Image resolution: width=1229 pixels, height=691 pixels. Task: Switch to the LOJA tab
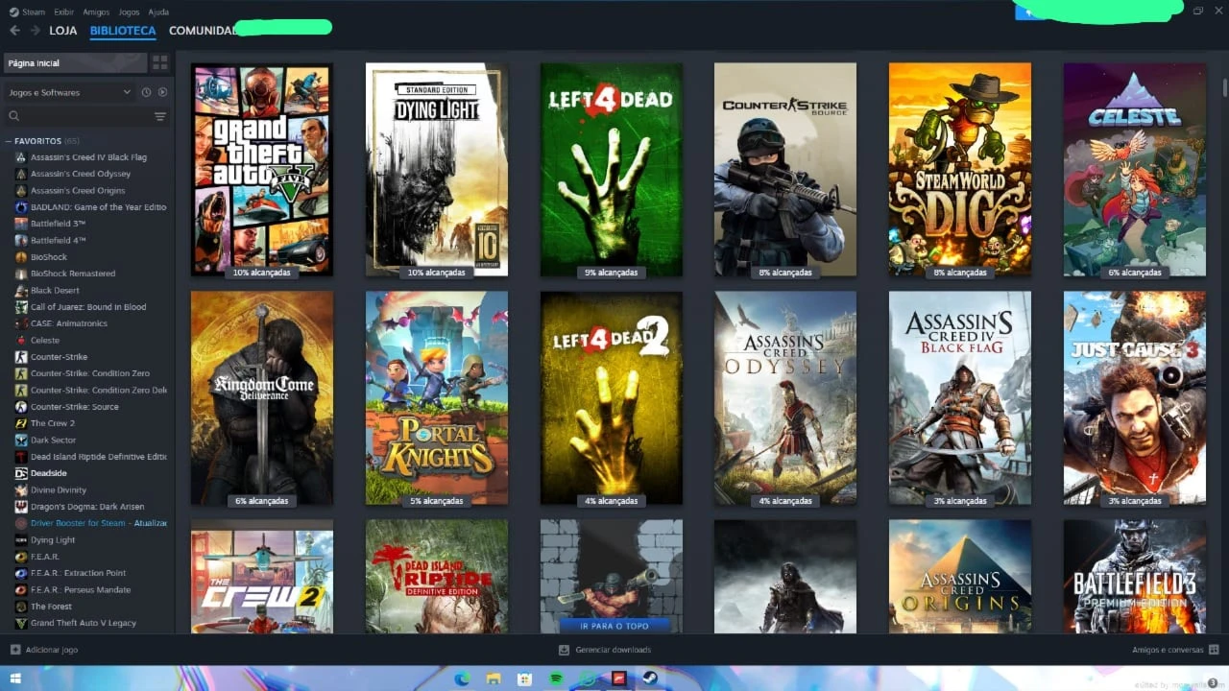coord(63,31)
